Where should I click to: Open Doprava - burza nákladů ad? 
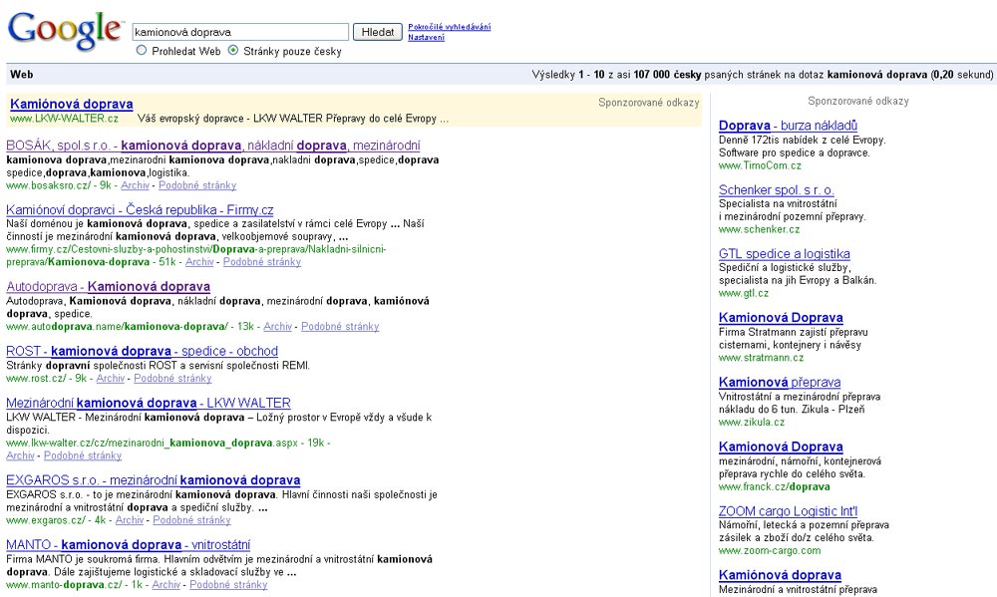pos(788,126)
